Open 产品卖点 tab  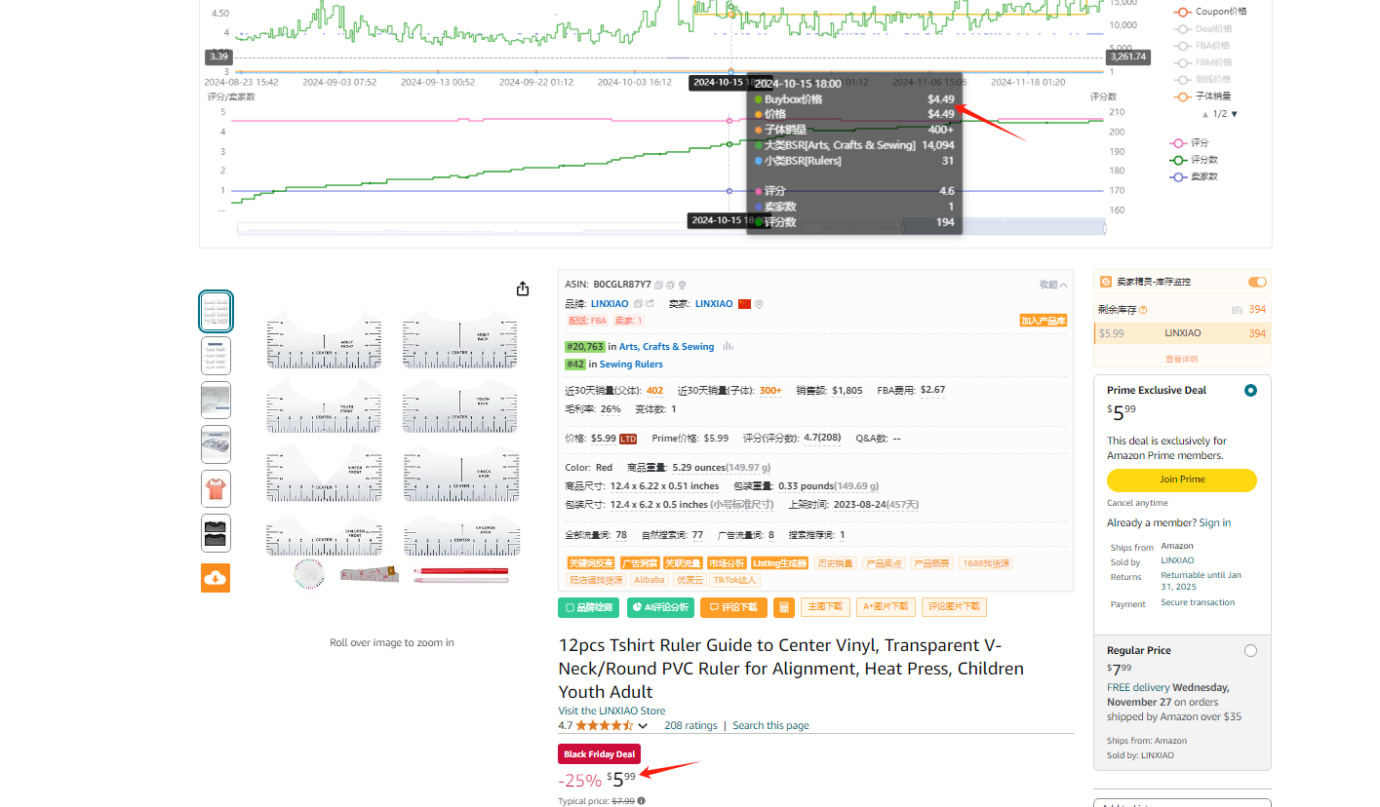(x=885, y=563)
